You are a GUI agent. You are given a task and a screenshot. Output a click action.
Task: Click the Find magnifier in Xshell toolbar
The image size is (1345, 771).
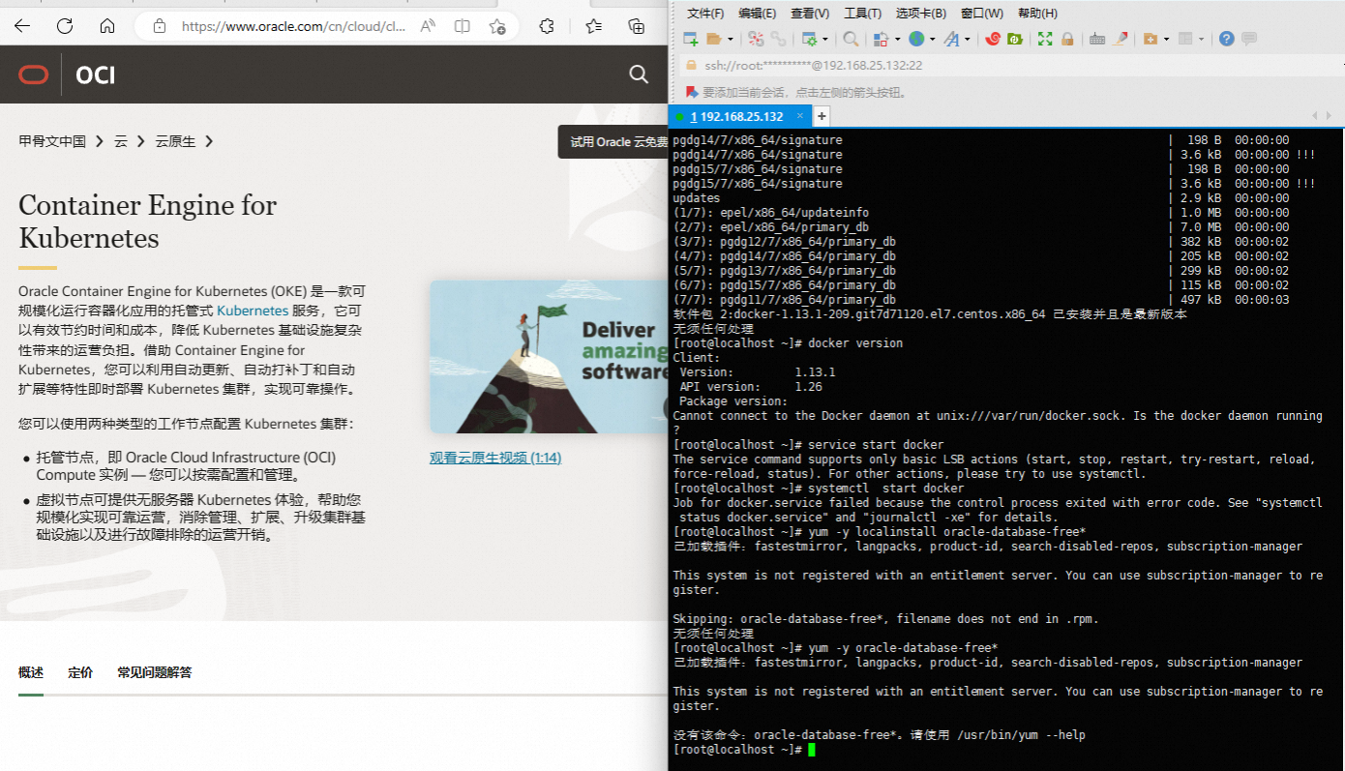tap(851, 39)
